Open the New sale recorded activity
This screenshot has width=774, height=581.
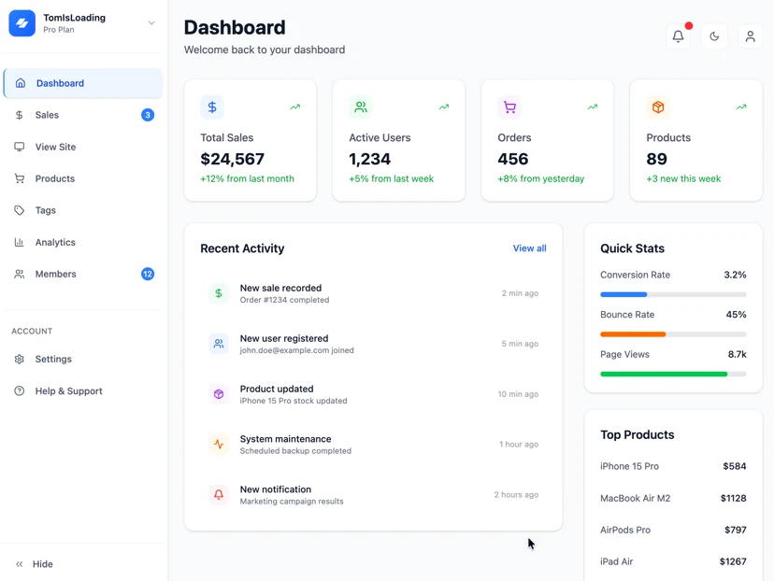[x=373, y=293]
